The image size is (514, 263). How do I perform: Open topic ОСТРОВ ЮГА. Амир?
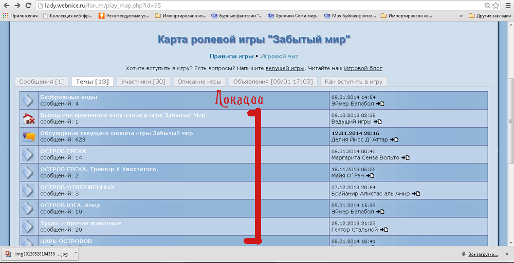pyautogui.click(x=70, y=205)
